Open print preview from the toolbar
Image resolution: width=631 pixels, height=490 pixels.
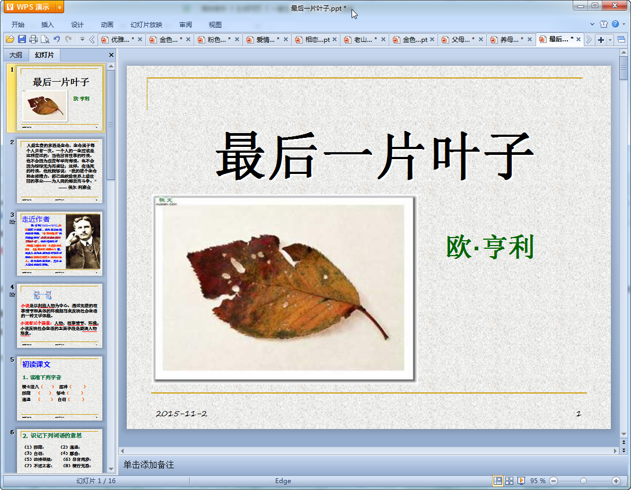(x=45, y=39)
